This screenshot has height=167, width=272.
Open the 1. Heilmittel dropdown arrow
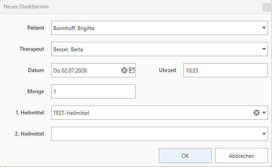[264, 113]
